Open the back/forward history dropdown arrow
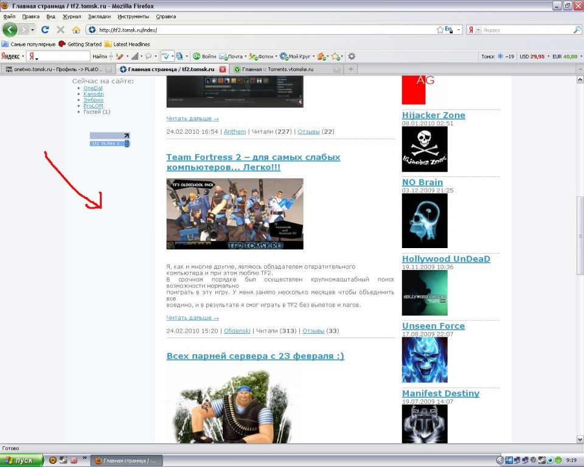 tap(33, 30)
